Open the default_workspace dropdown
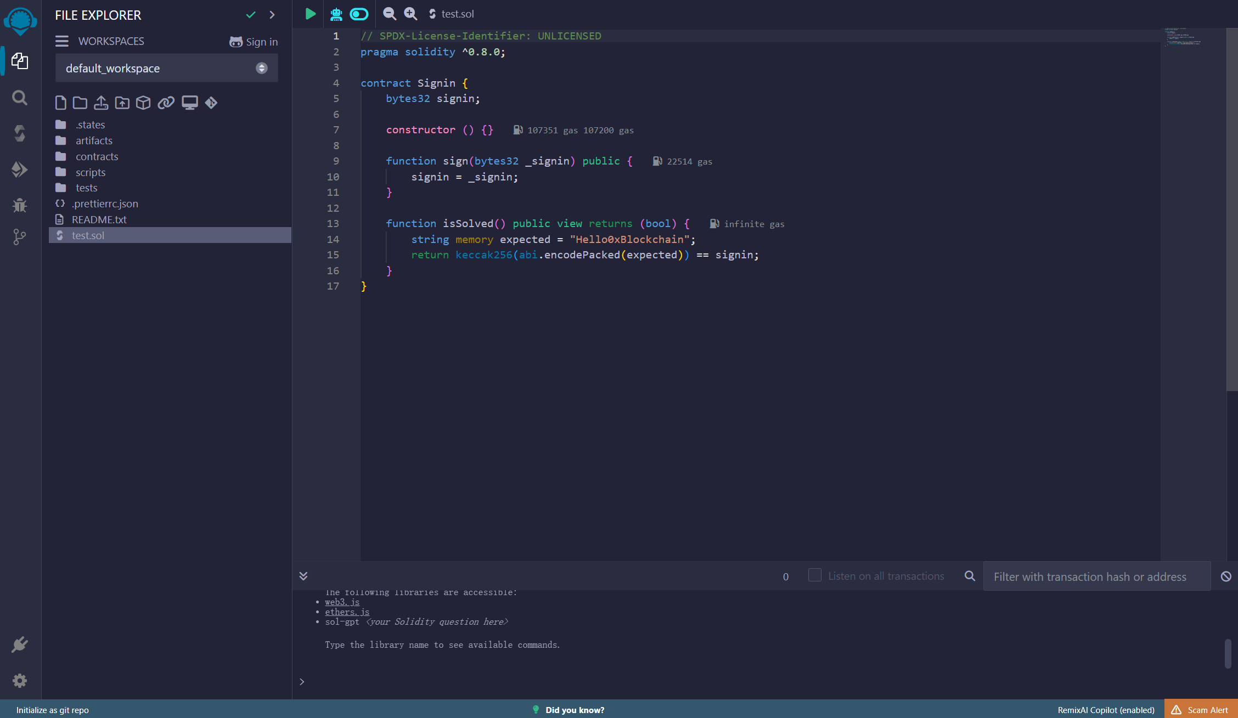Image resolution: width=1238 pixels, height=718 pixels. point(167,68)
